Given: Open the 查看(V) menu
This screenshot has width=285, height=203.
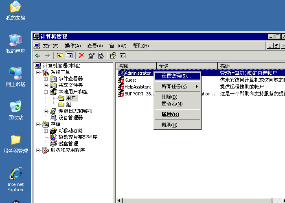Looking at the screenshot, I should tap(95, 46).
